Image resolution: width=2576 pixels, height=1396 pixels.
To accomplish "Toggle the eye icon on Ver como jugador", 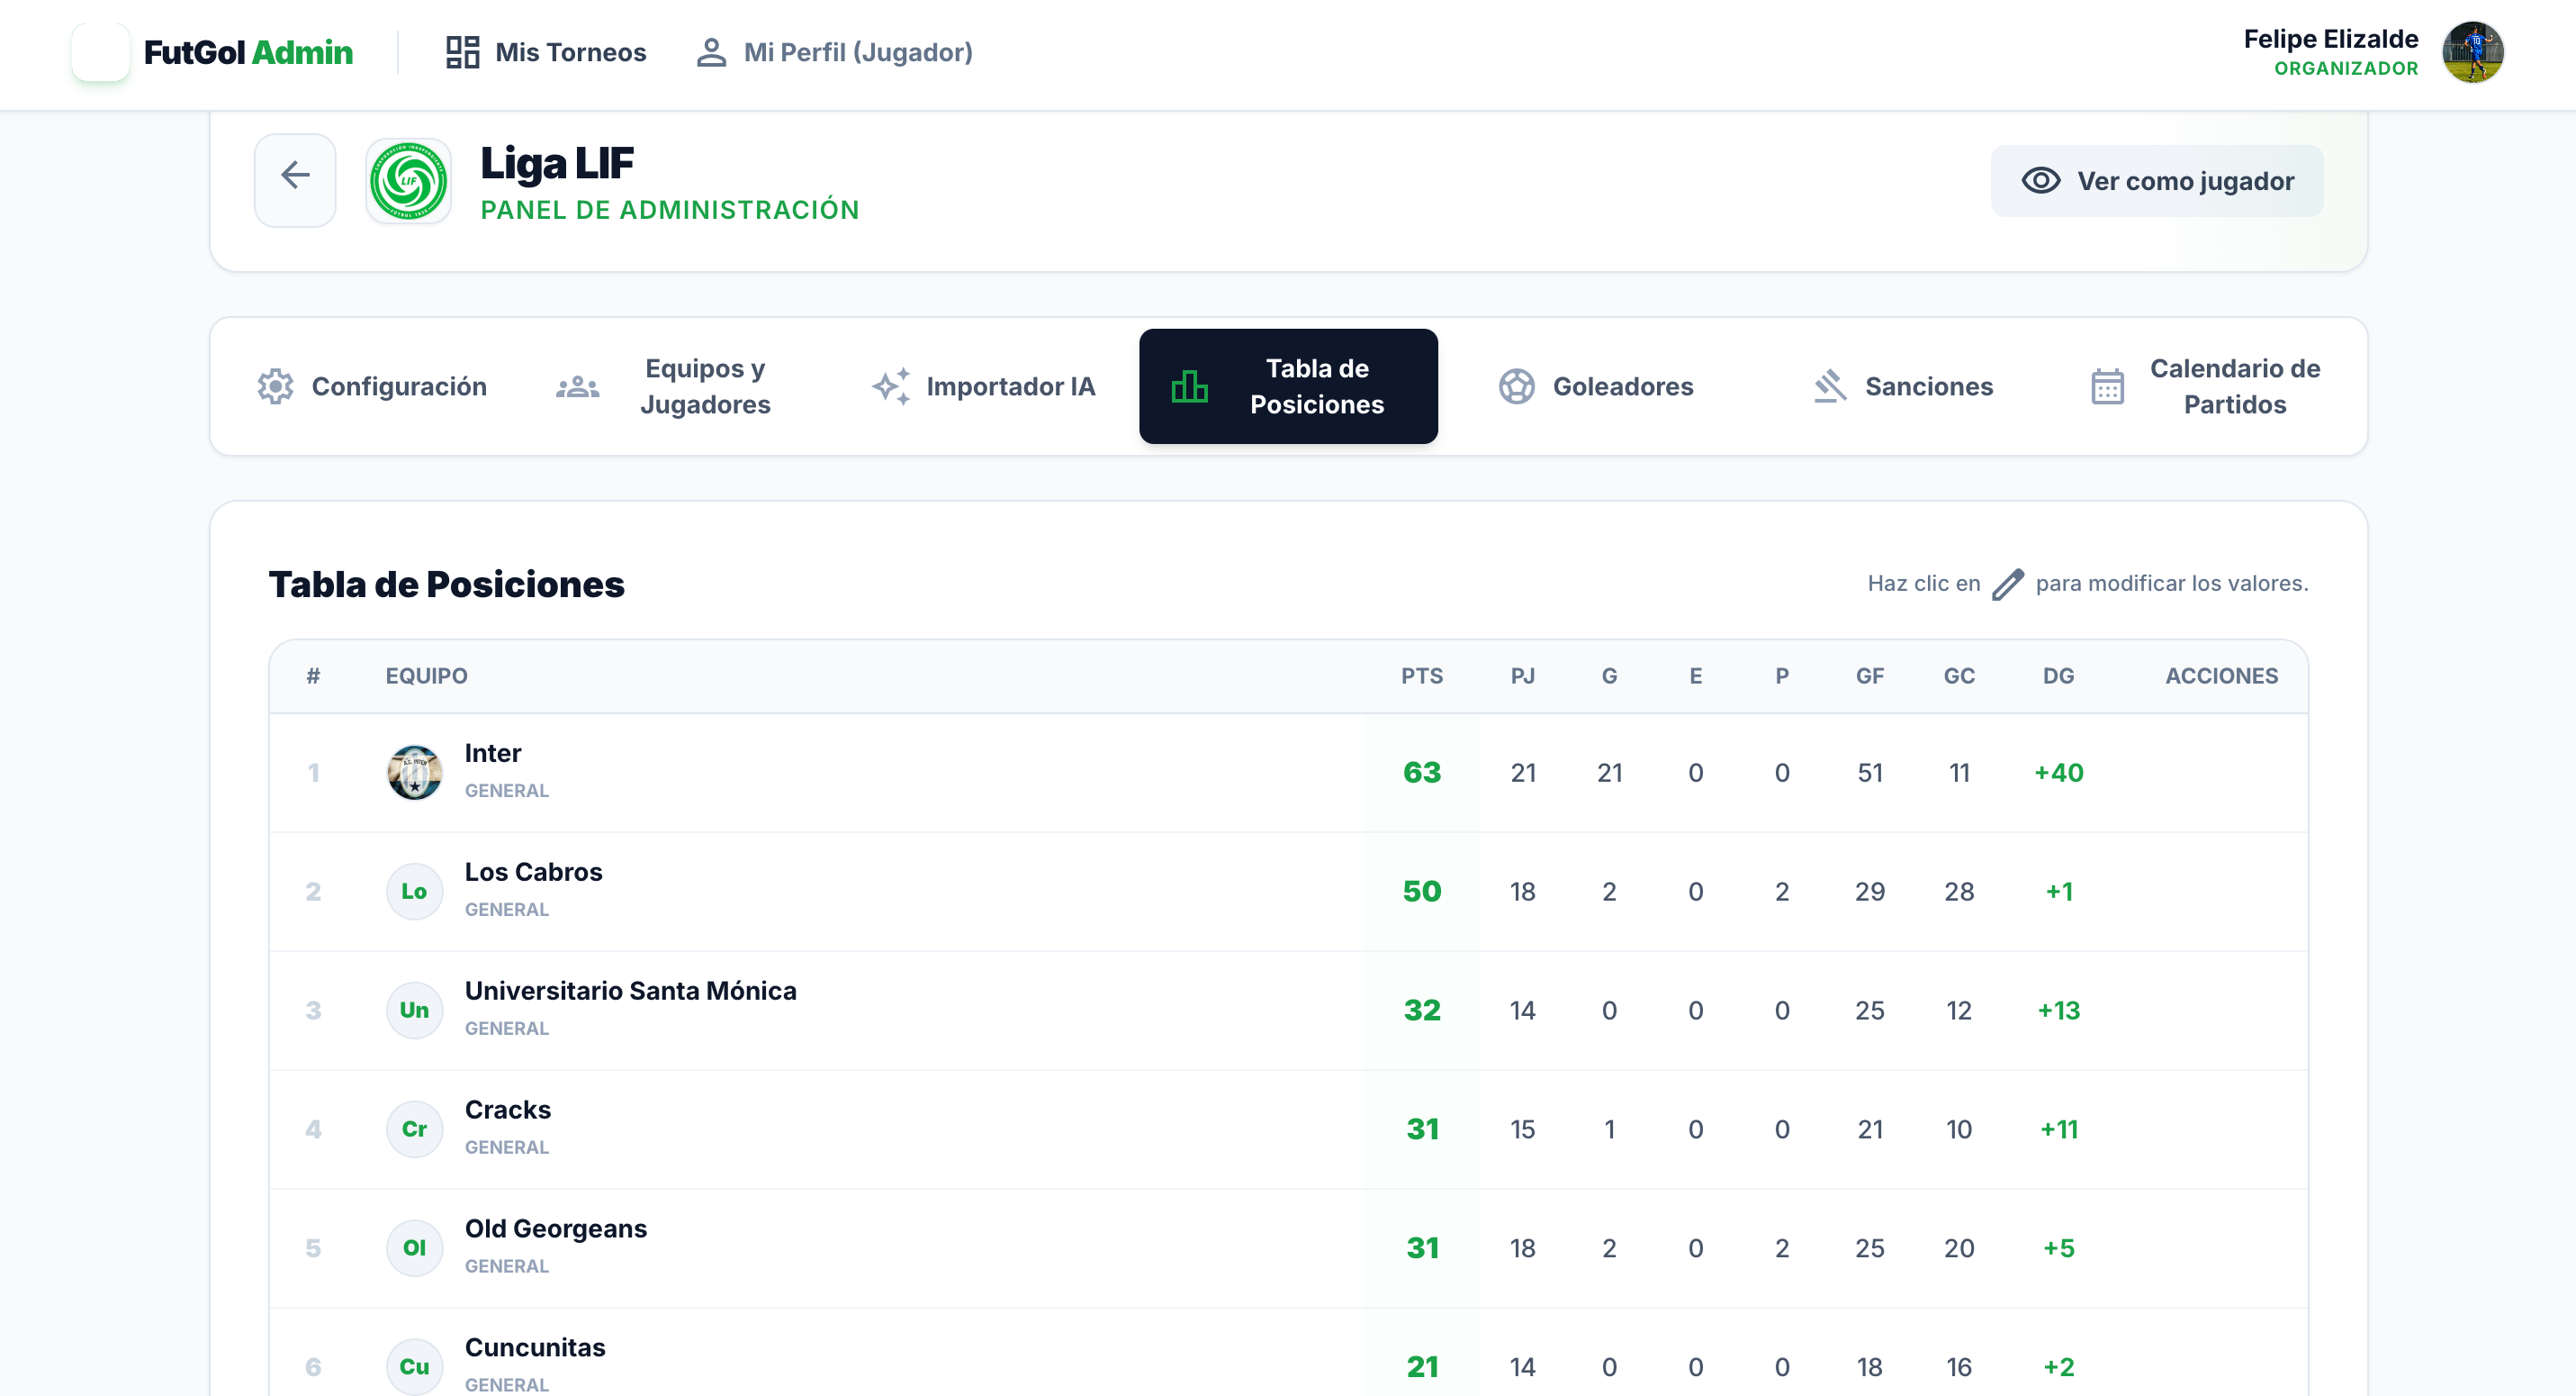I will pyautogui.click(x=2041, y=181).
